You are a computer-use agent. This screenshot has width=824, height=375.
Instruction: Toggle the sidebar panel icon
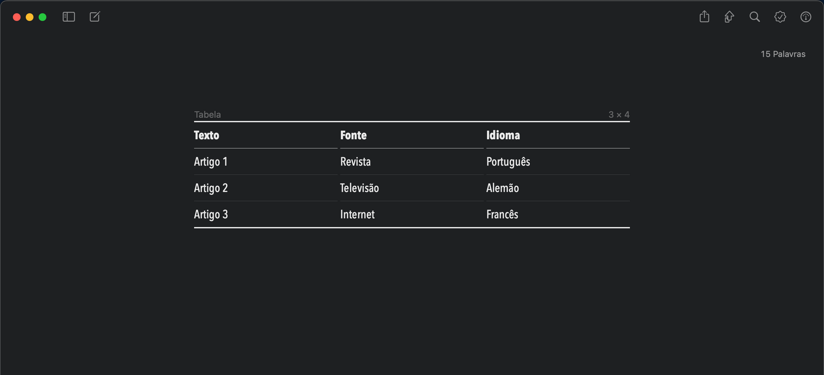pos(68,17)
